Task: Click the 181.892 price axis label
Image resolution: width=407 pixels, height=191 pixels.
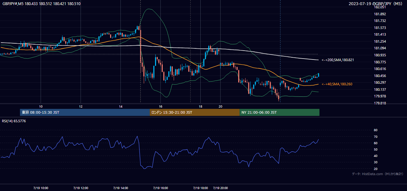Action: pos(380,14)
